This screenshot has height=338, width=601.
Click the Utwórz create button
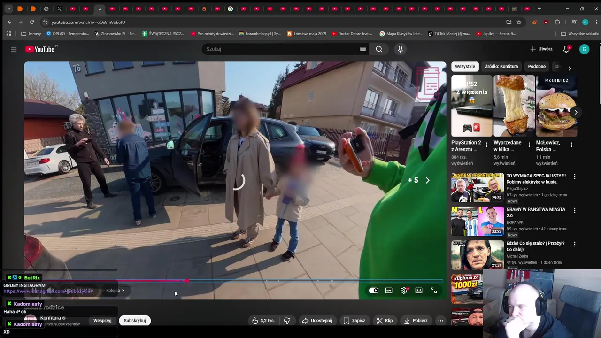[541, 49]
